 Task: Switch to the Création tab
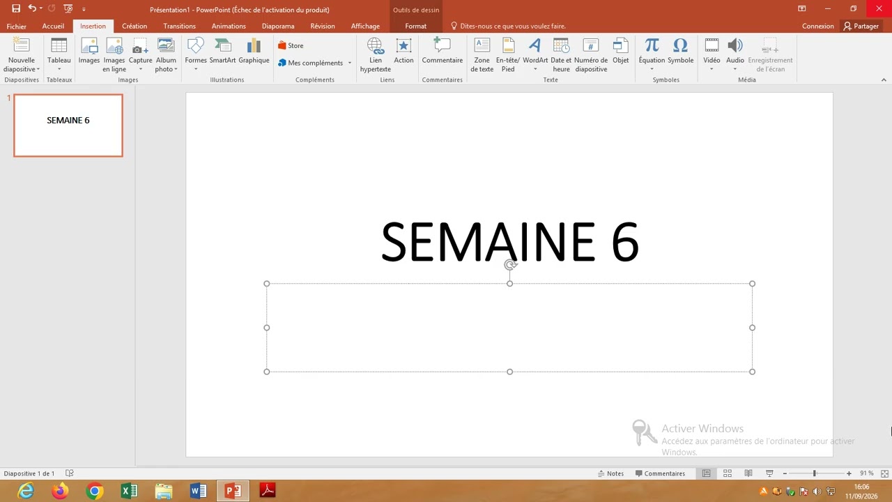(134, 26)
